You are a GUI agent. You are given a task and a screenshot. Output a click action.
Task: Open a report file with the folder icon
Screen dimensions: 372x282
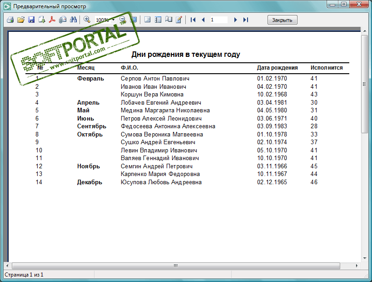pos(21,20)
